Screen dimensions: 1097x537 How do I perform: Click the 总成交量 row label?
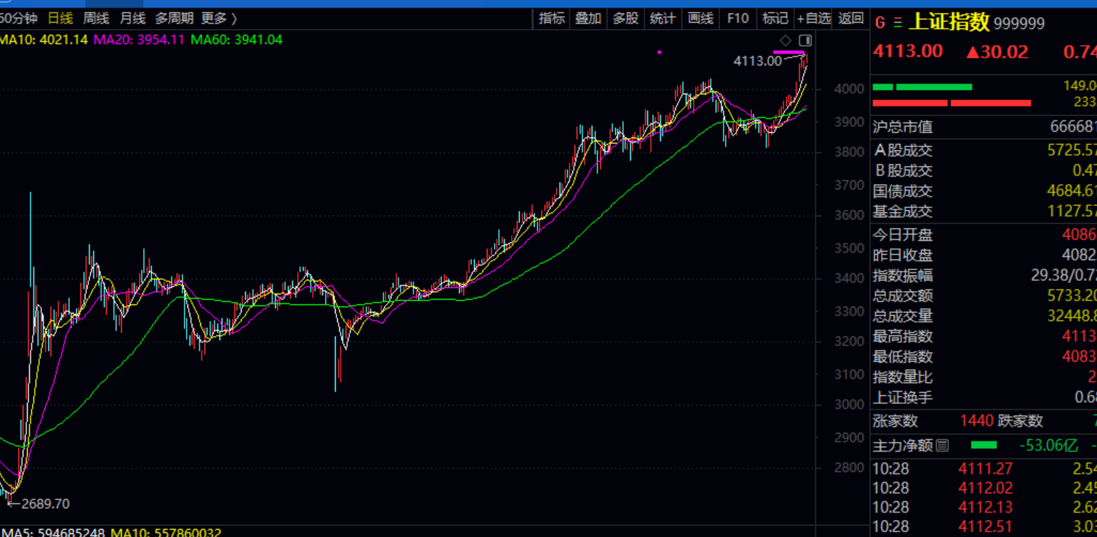(x=902, y=316)
